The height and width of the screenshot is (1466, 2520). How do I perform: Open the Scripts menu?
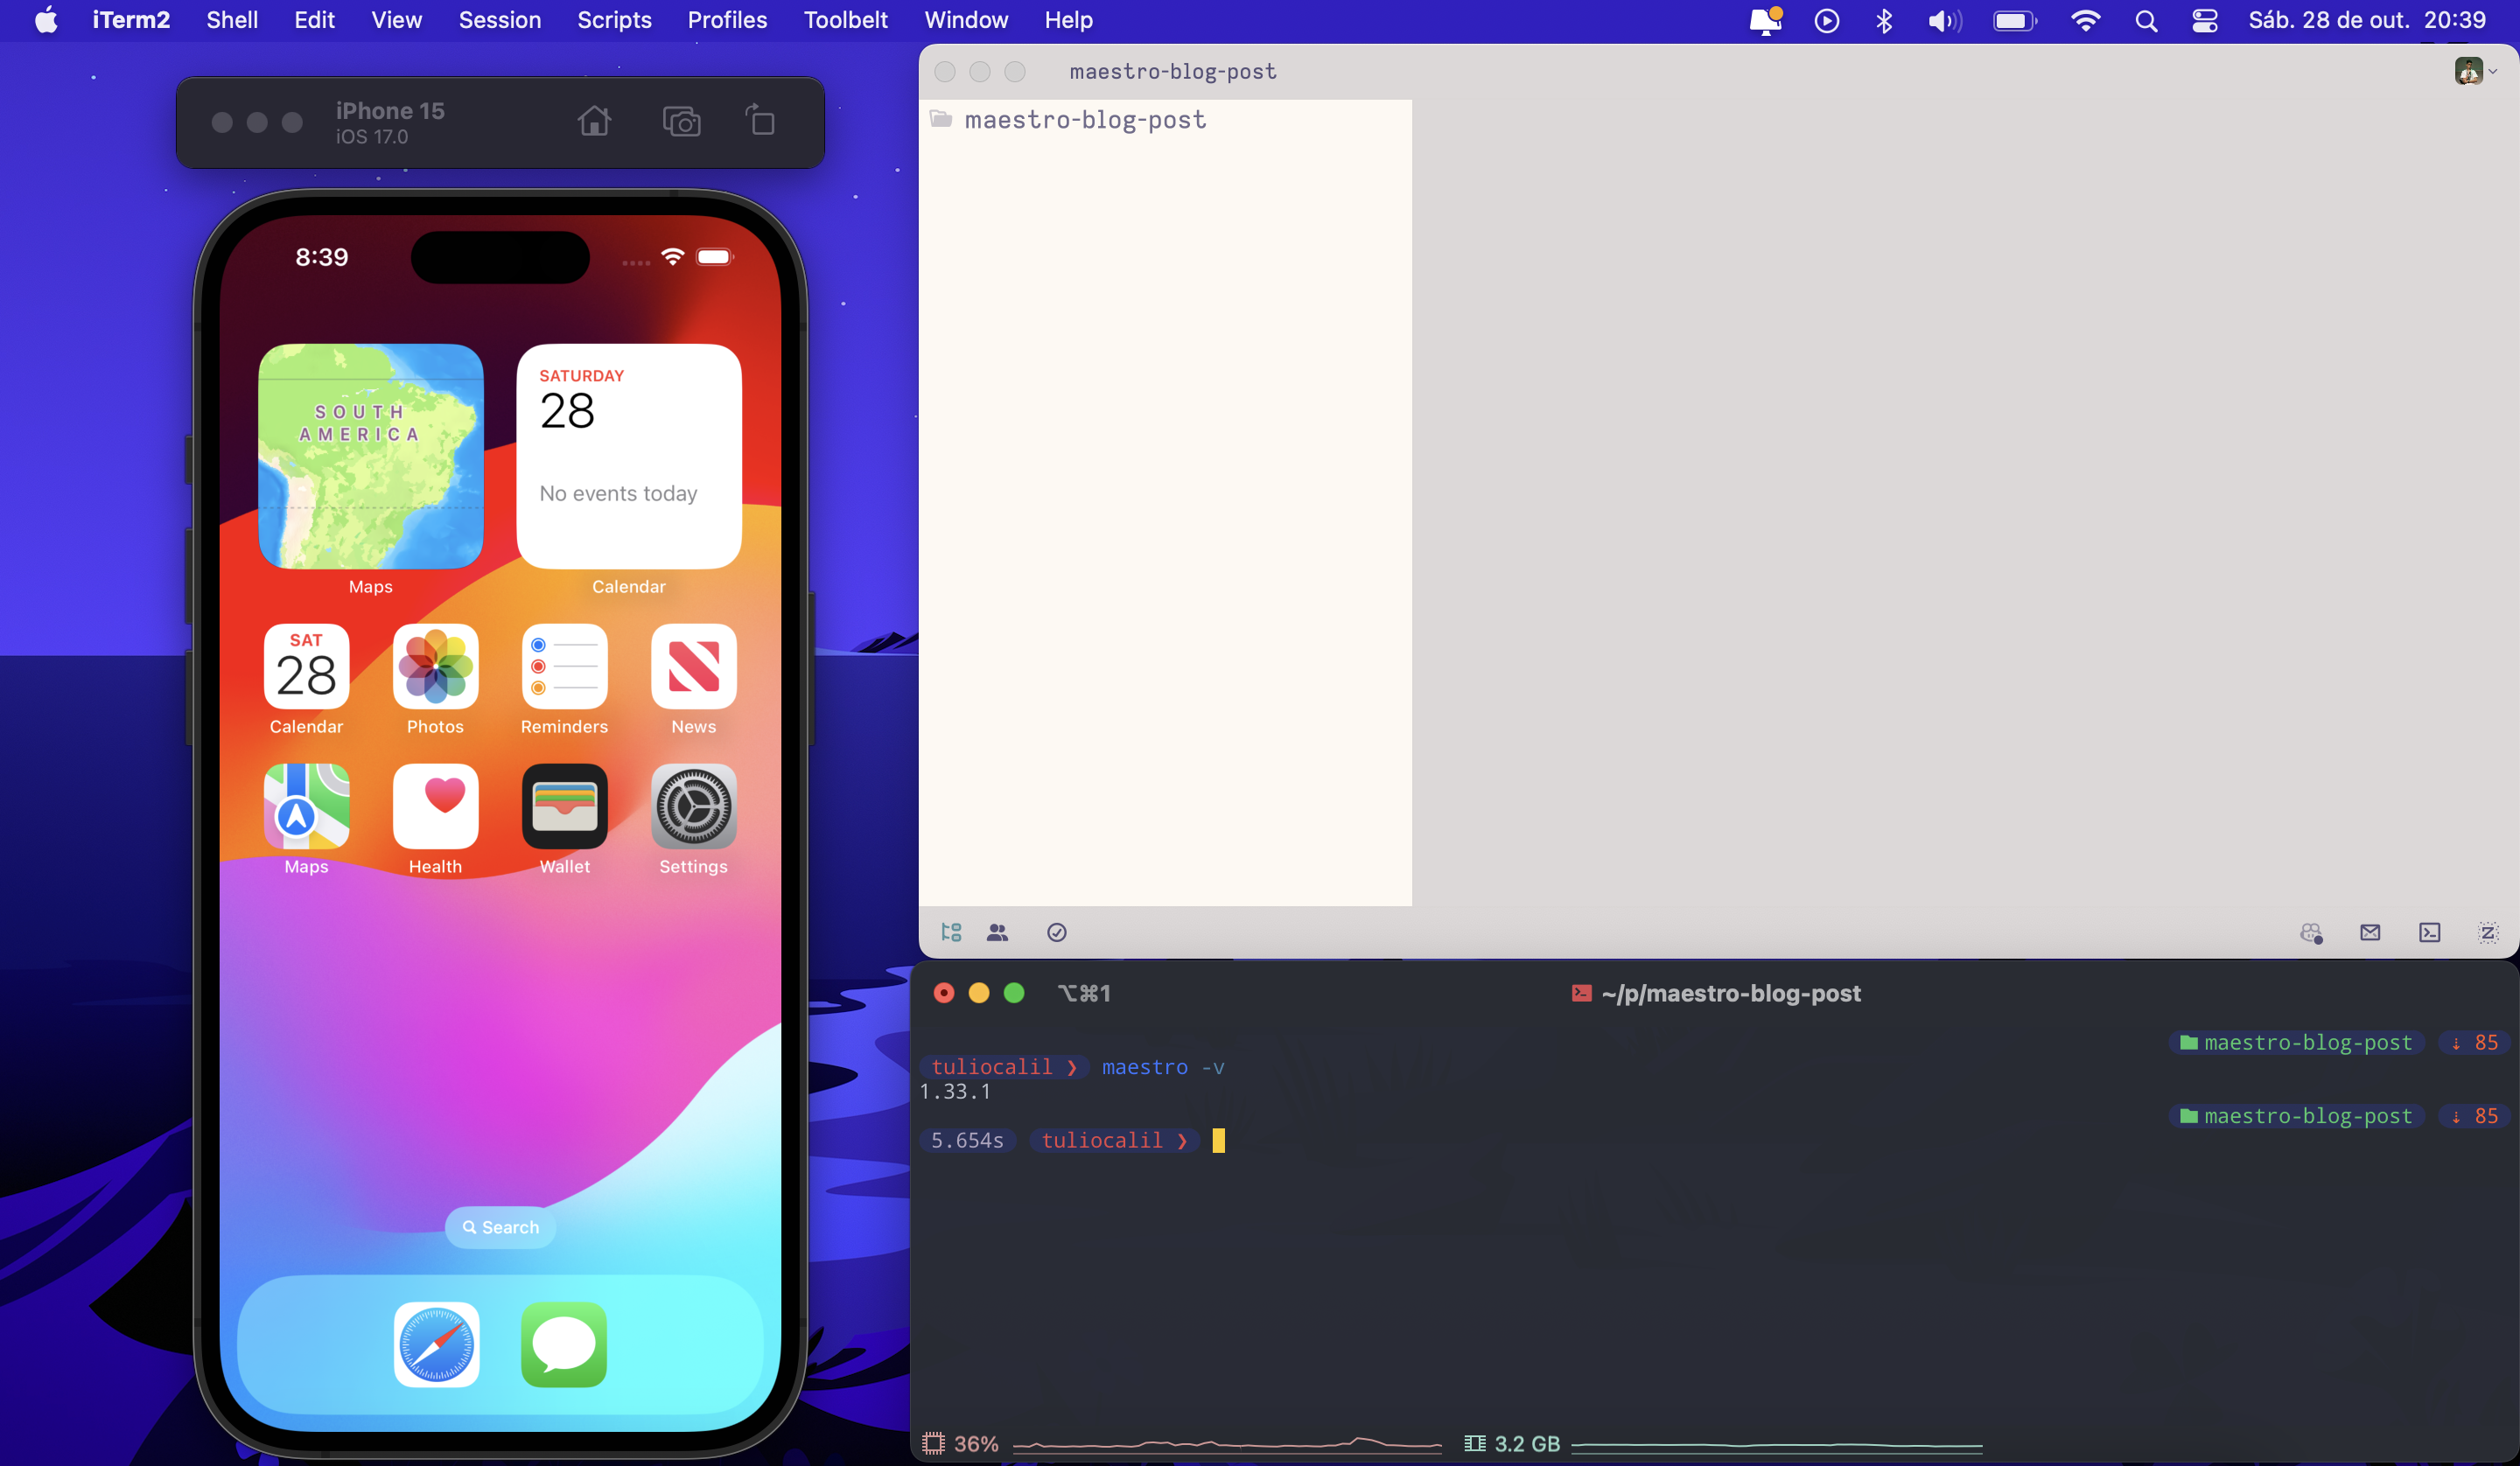tap(614, 20)
